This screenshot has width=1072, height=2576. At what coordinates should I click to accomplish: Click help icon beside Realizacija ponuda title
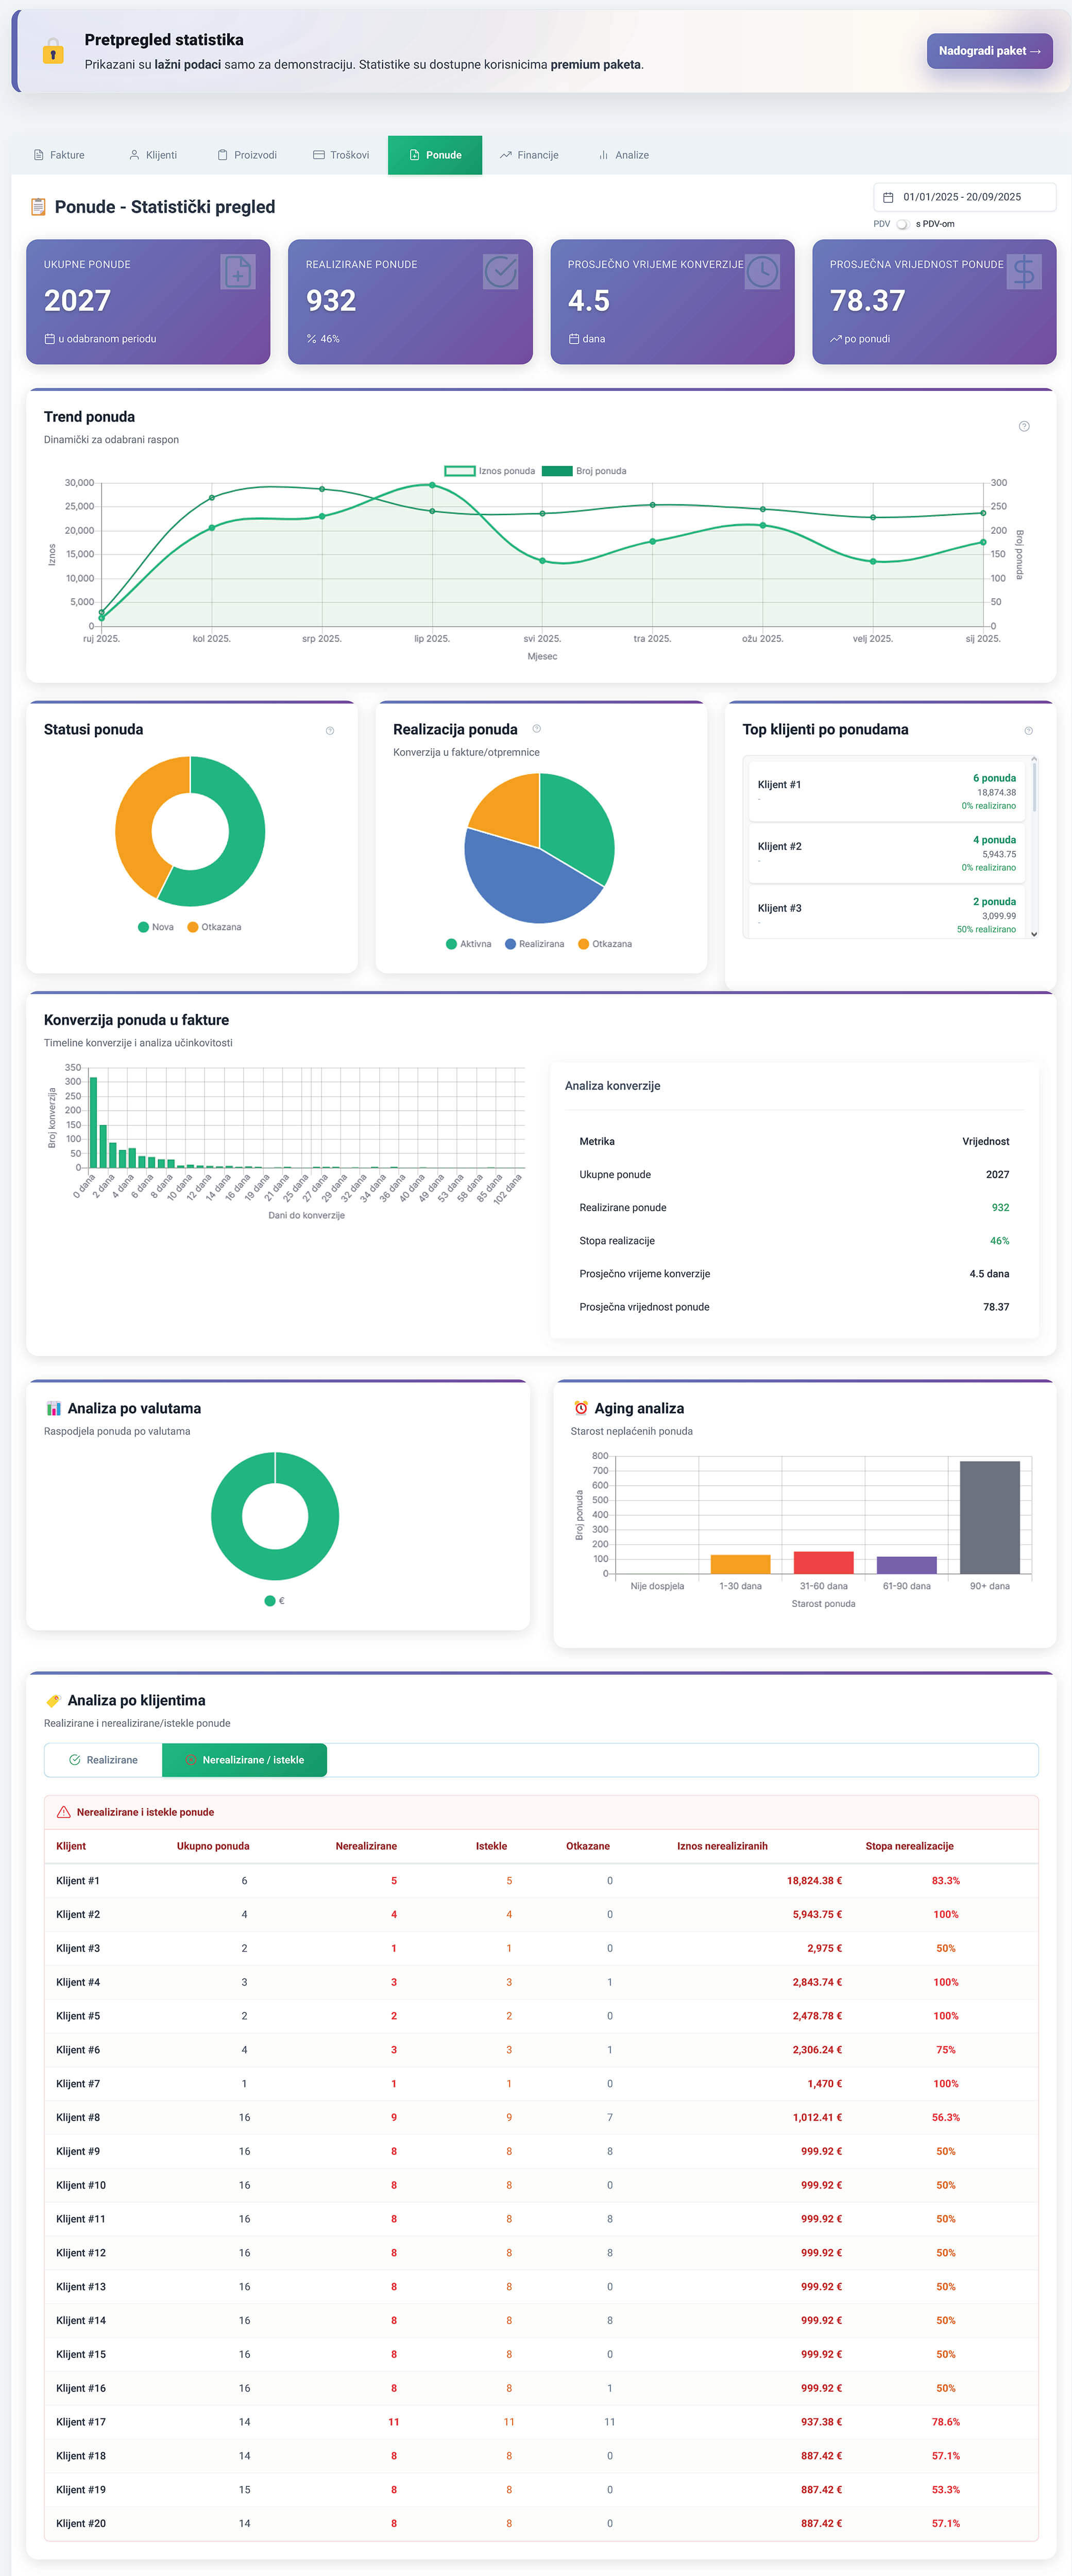[536, 729]
